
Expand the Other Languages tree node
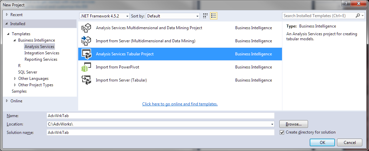tap(15, 79)
